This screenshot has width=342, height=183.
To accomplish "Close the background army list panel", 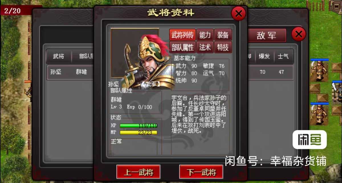I will pos(298,34).
